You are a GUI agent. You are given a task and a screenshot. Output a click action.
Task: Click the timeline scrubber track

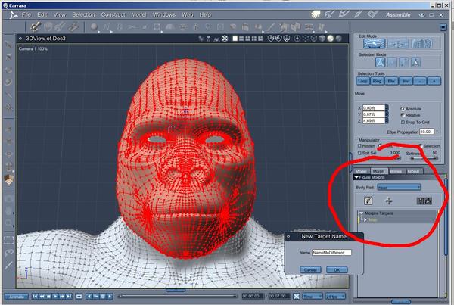pyautogui.click(x=178, y=296)
